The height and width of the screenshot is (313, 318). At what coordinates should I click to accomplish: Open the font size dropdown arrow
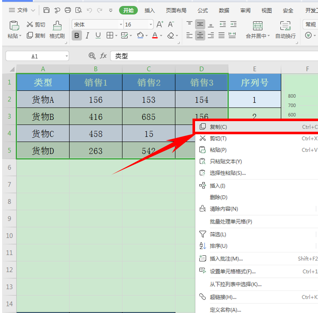151,25
